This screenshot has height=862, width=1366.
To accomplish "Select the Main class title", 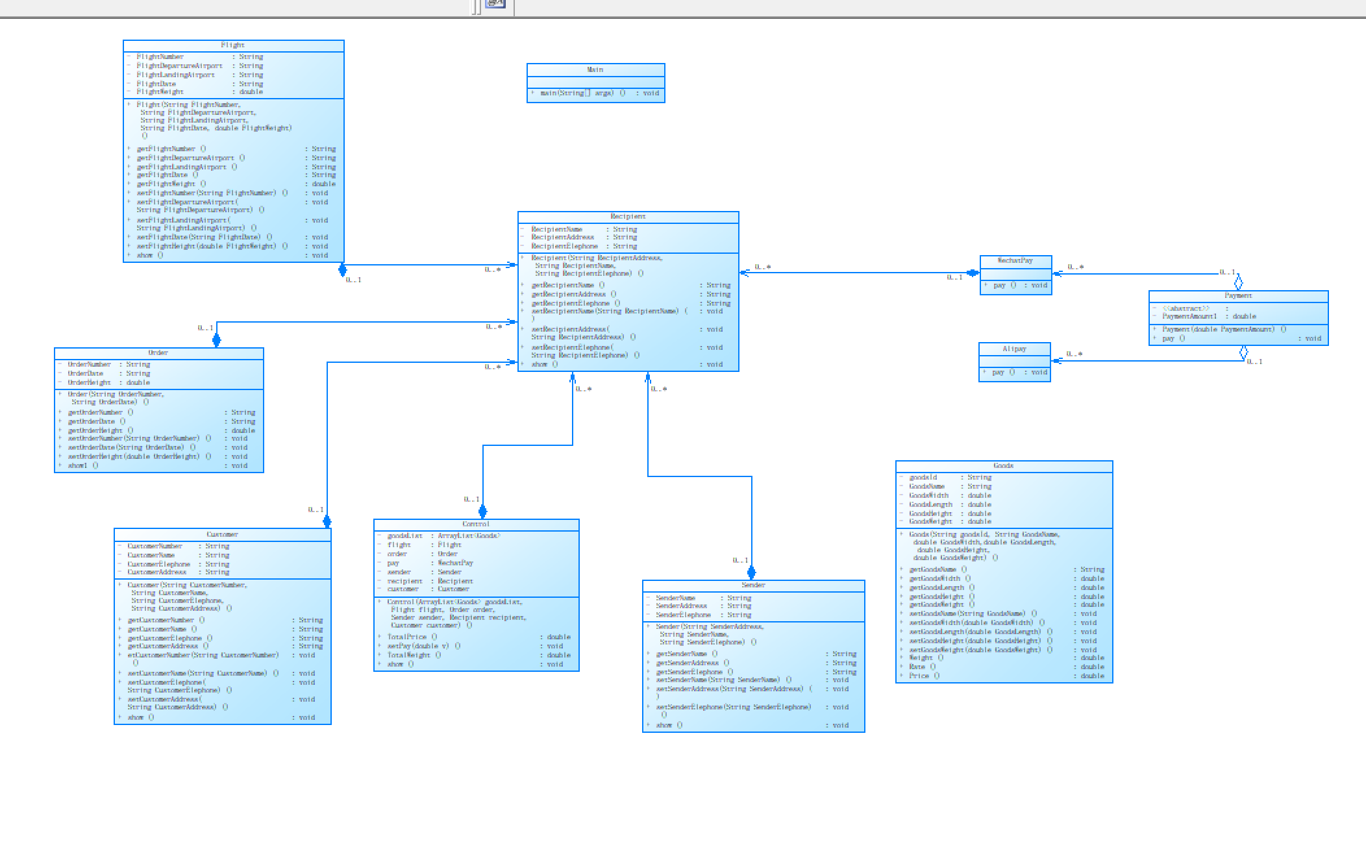I will tap(595, 69).
